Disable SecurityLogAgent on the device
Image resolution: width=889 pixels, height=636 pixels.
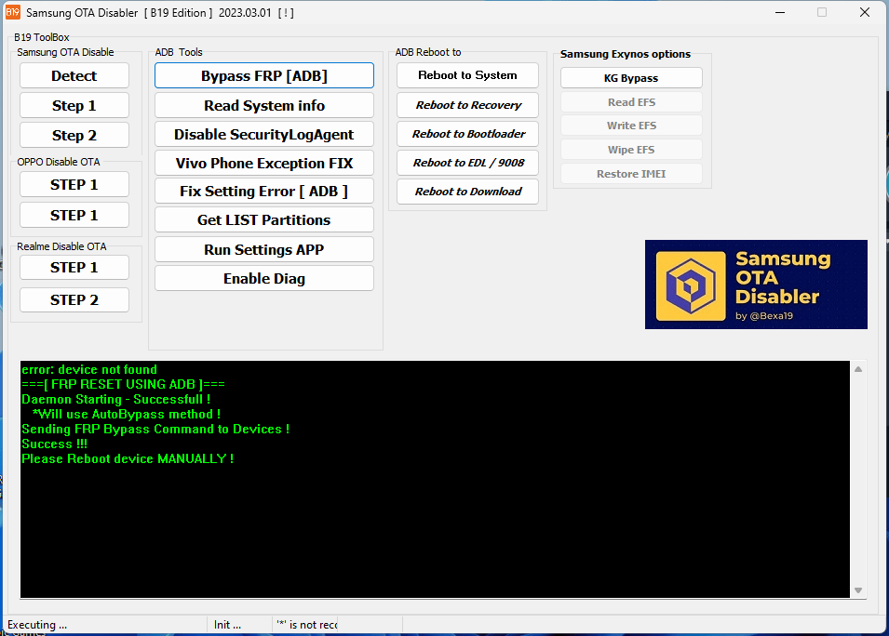(x=263, y=134)
